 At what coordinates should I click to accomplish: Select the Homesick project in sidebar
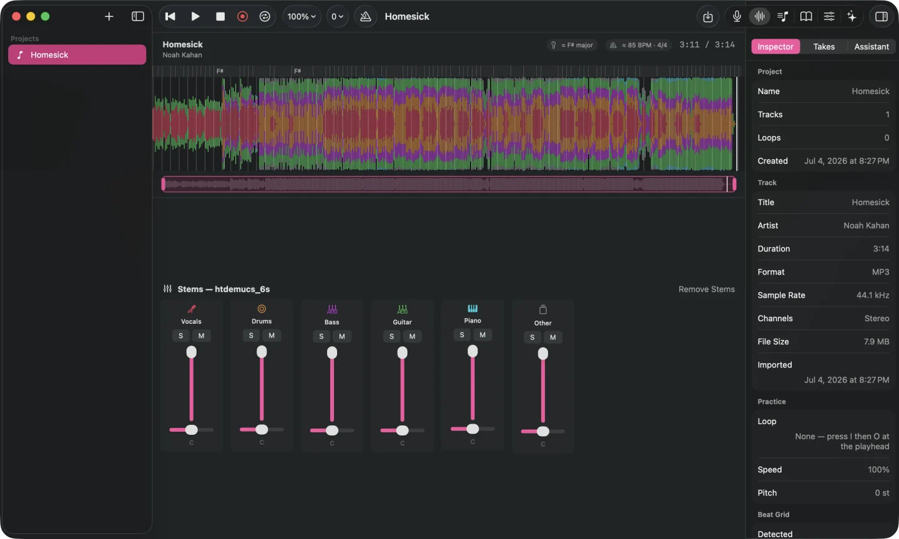(77, 55)
